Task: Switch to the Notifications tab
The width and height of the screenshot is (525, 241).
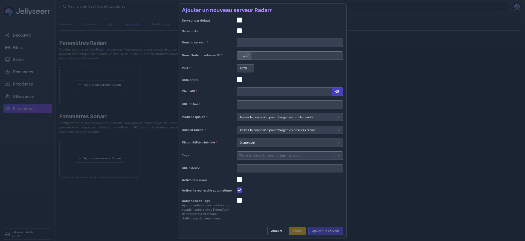Action: (x=161, y=25)
